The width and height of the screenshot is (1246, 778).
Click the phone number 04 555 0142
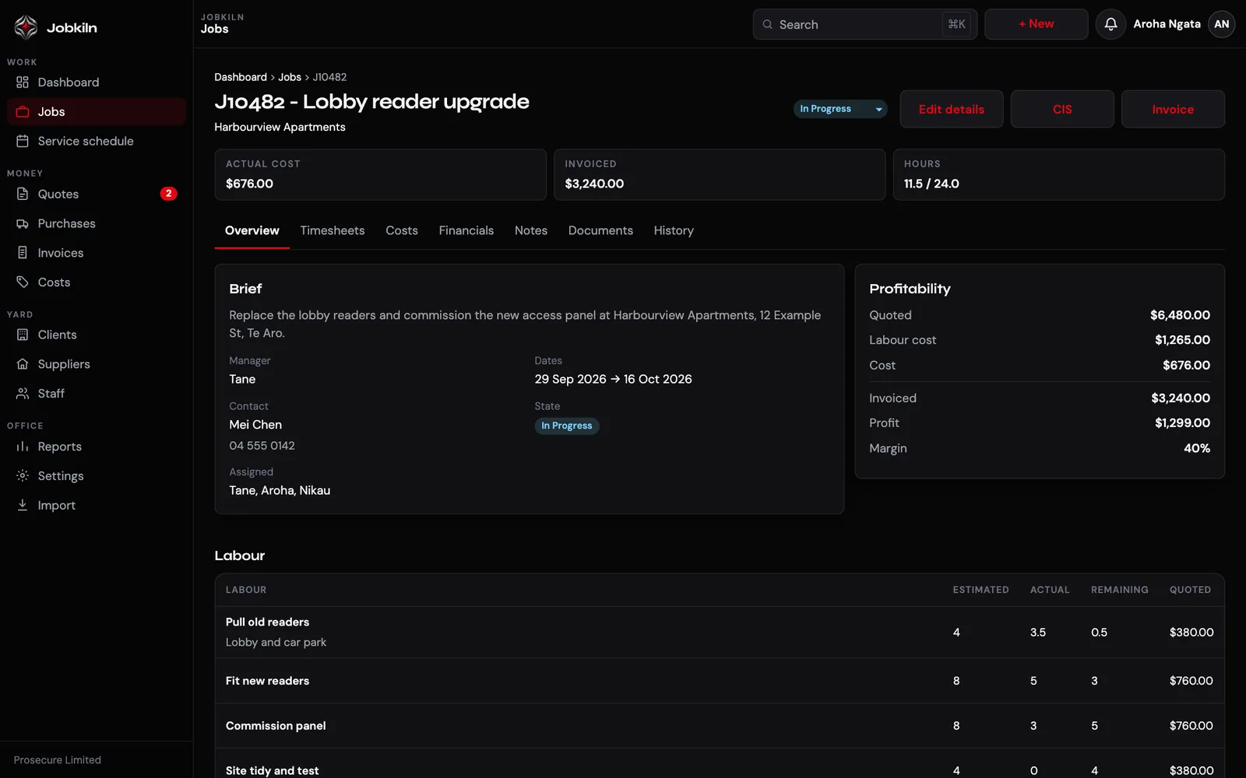pyautogui.click(x=262, y=446)
